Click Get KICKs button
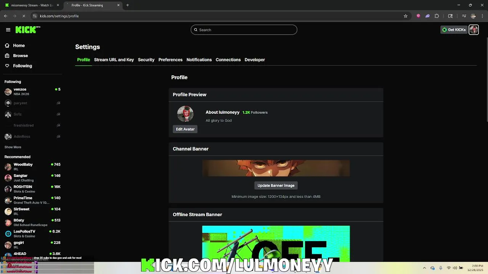 coord(454,30)
